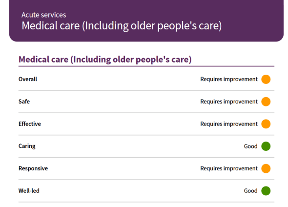The image size is (288, 207).
Task: Click the green Caring rating circle
Action: pyautogui.click(x=266, y=146)
